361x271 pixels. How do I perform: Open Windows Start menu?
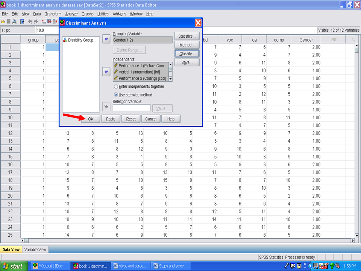(14, 266)
